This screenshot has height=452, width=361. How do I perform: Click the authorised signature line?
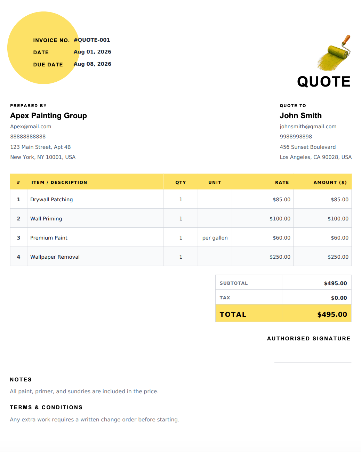313,362
